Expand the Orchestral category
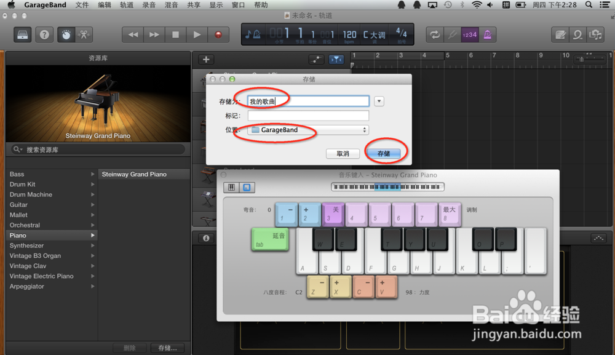The width and height of the screenshot is (615, 355). pos(93,225)
